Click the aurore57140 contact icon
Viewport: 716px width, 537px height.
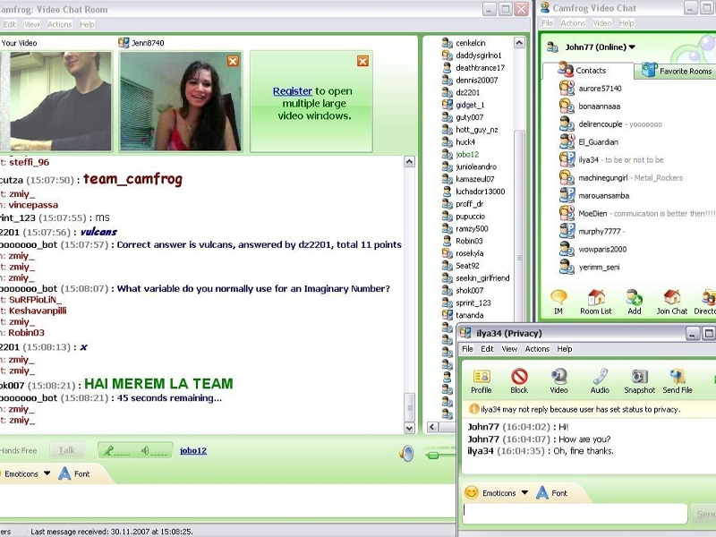pos(567,88)
